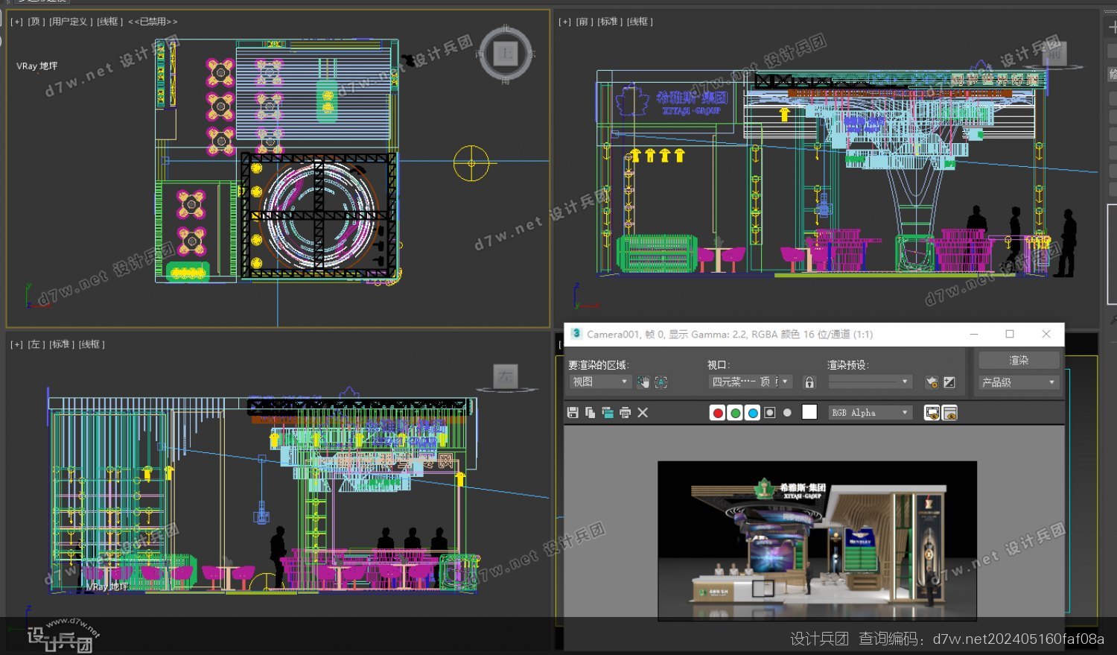Open the [顶] view label menu

pos(35,22)
